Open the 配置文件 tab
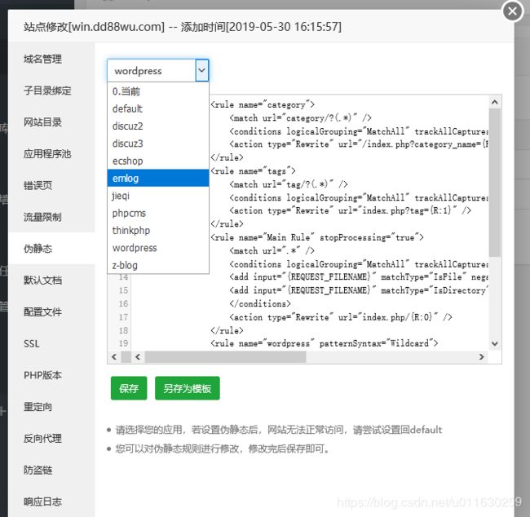Screen dimensions: 530x517 [x=51, y=312]
